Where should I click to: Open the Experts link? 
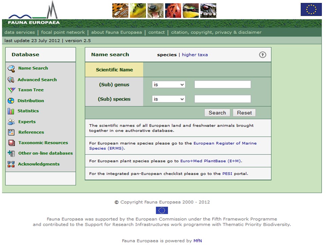click(x=27, y=122)
